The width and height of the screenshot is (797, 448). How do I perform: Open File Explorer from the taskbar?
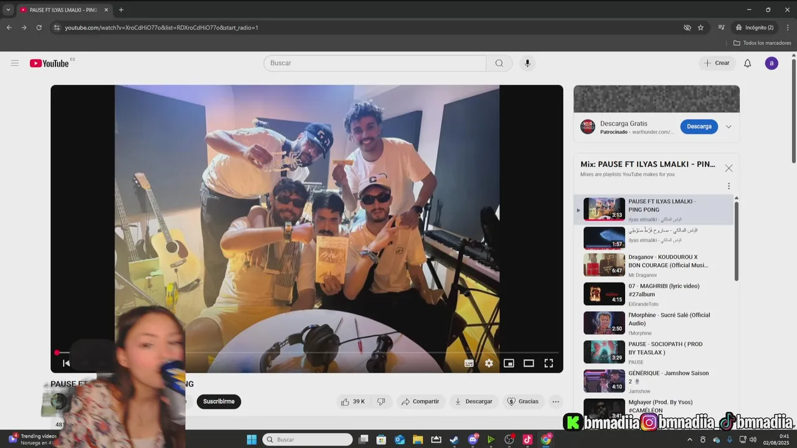tap(418, 439)
